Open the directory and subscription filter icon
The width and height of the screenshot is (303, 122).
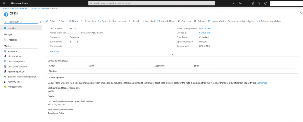pyautogui.click(x=240, y=3)
